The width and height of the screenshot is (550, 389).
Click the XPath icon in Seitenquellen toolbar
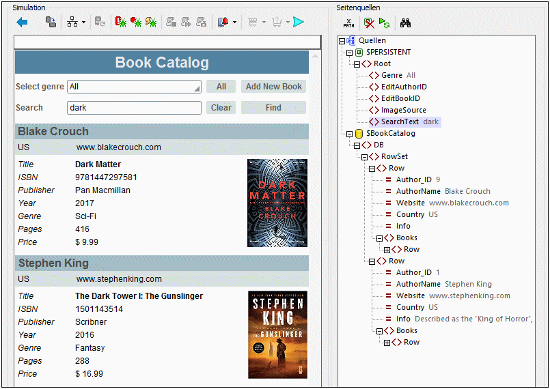pyautogui.click(x=348, y=23)
